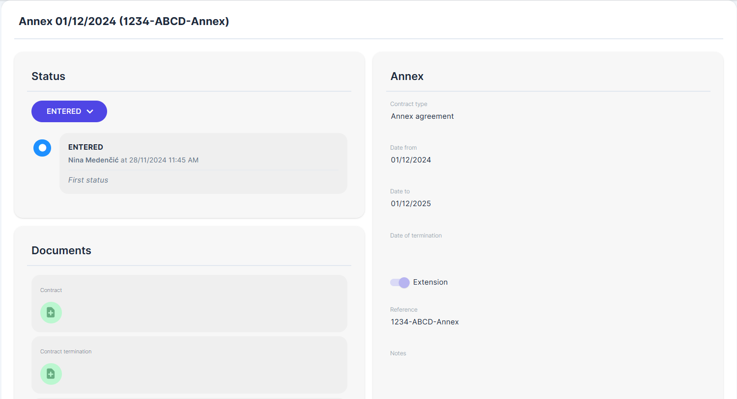Screen dimensions: 737x399
Task: Toggle the Extension switch
Action: coord(399,283)
